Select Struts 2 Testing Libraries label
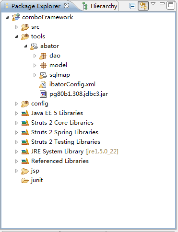This screenshot has width=178, height=232. [66, 142]
